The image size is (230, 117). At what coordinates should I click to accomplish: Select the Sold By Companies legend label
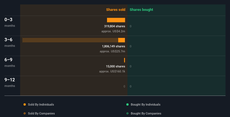coord(41,113)
